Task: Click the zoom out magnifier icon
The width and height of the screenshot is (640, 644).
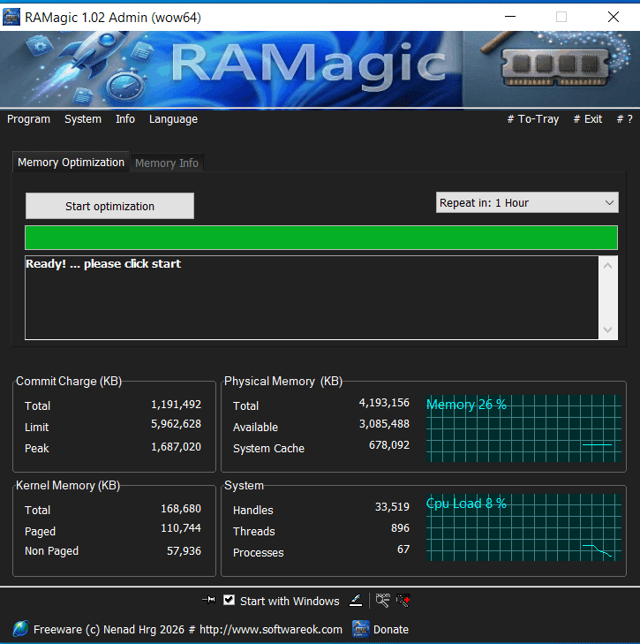Action: (x=382, y=600)
